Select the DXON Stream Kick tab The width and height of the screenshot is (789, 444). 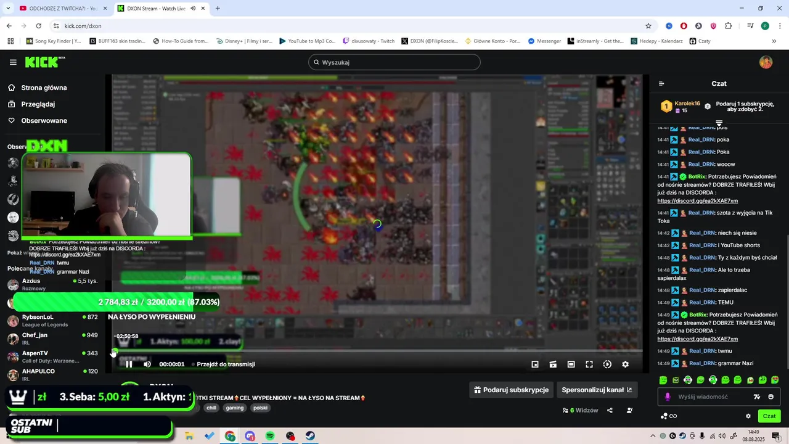tap(161, 9)
